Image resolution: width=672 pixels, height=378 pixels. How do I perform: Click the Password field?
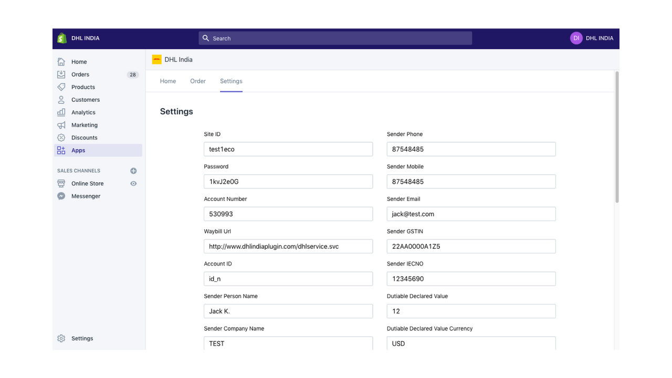point(288,182)
